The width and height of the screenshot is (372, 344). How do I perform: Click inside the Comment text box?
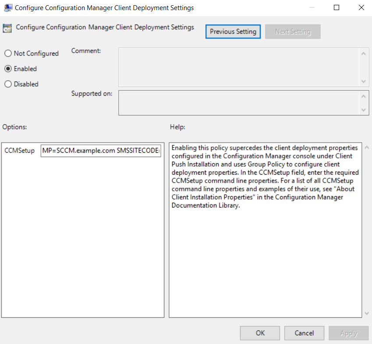coord(239,67)
